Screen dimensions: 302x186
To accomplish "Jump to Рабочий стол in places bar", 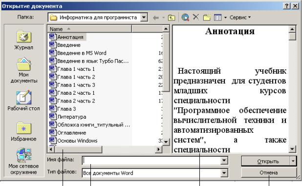I will coord(23,101).
